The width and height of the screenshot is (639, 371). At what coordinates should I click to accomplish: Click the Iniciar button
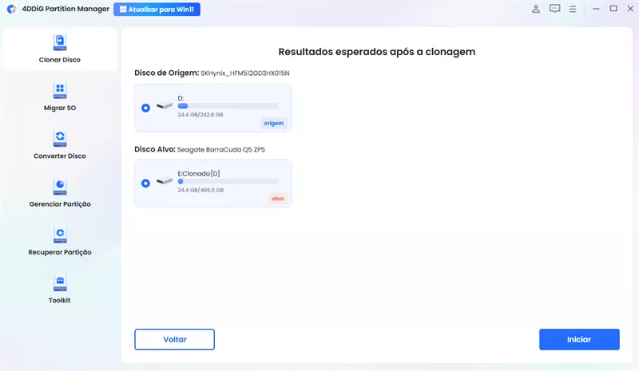coord(579,339)
